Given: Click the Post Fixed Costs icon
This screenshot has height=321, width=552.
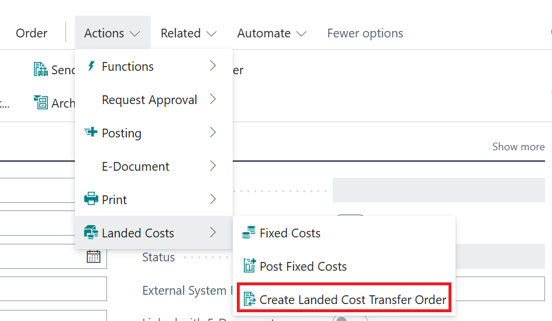Looking at the screenshot, I should [x=249, y=266].
